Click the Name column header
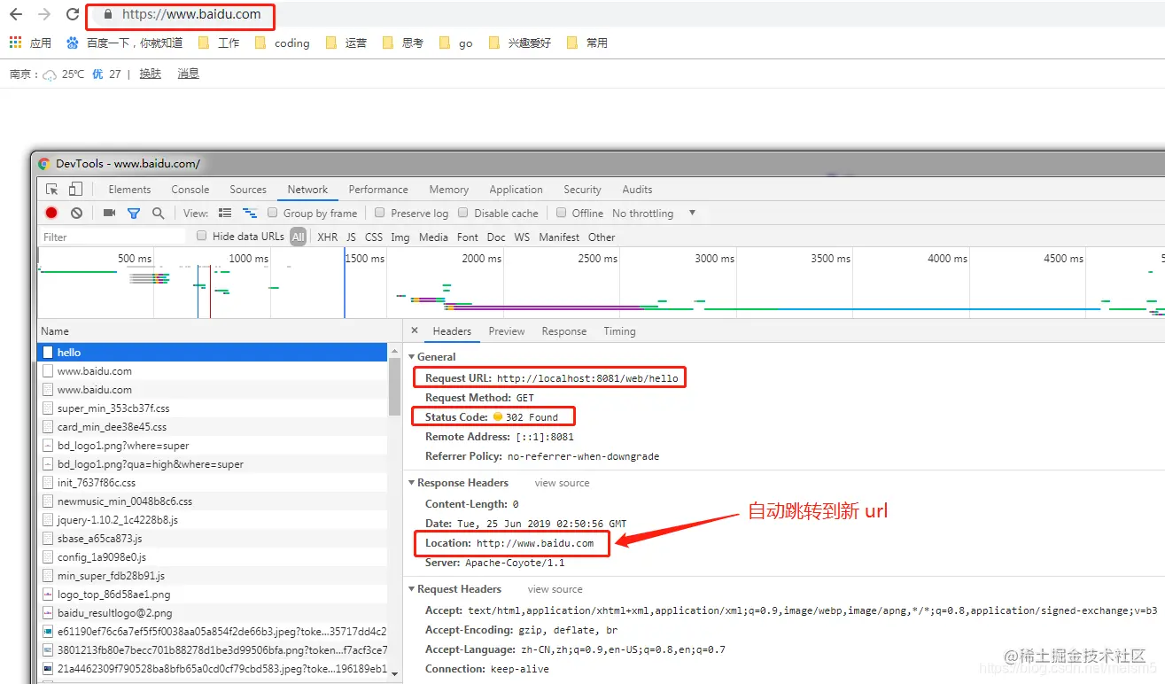 218,331
